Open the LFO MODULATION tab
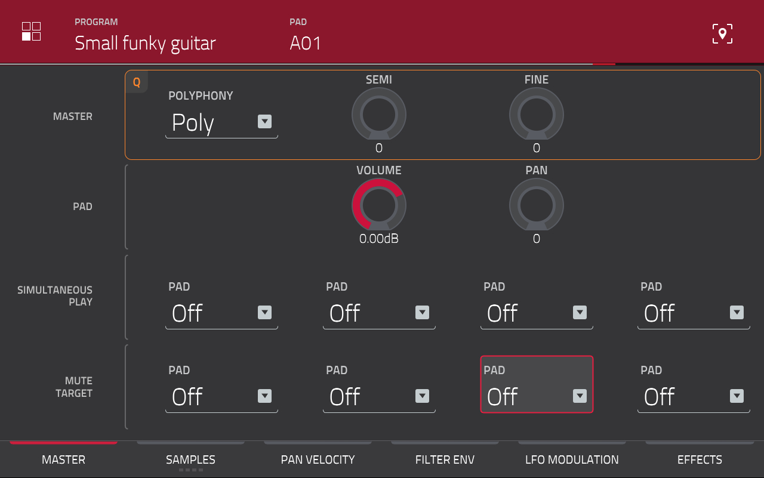The width and height of the screenshot is (764, 478). [x=571, y=460]
